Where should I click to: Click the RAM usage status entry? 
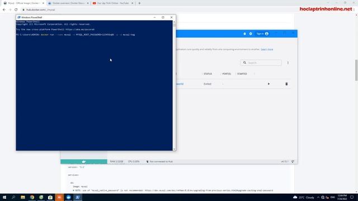(x=116, y=161)
